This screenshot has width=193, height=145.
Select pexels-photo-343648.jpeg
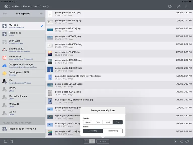pos(119,22)
